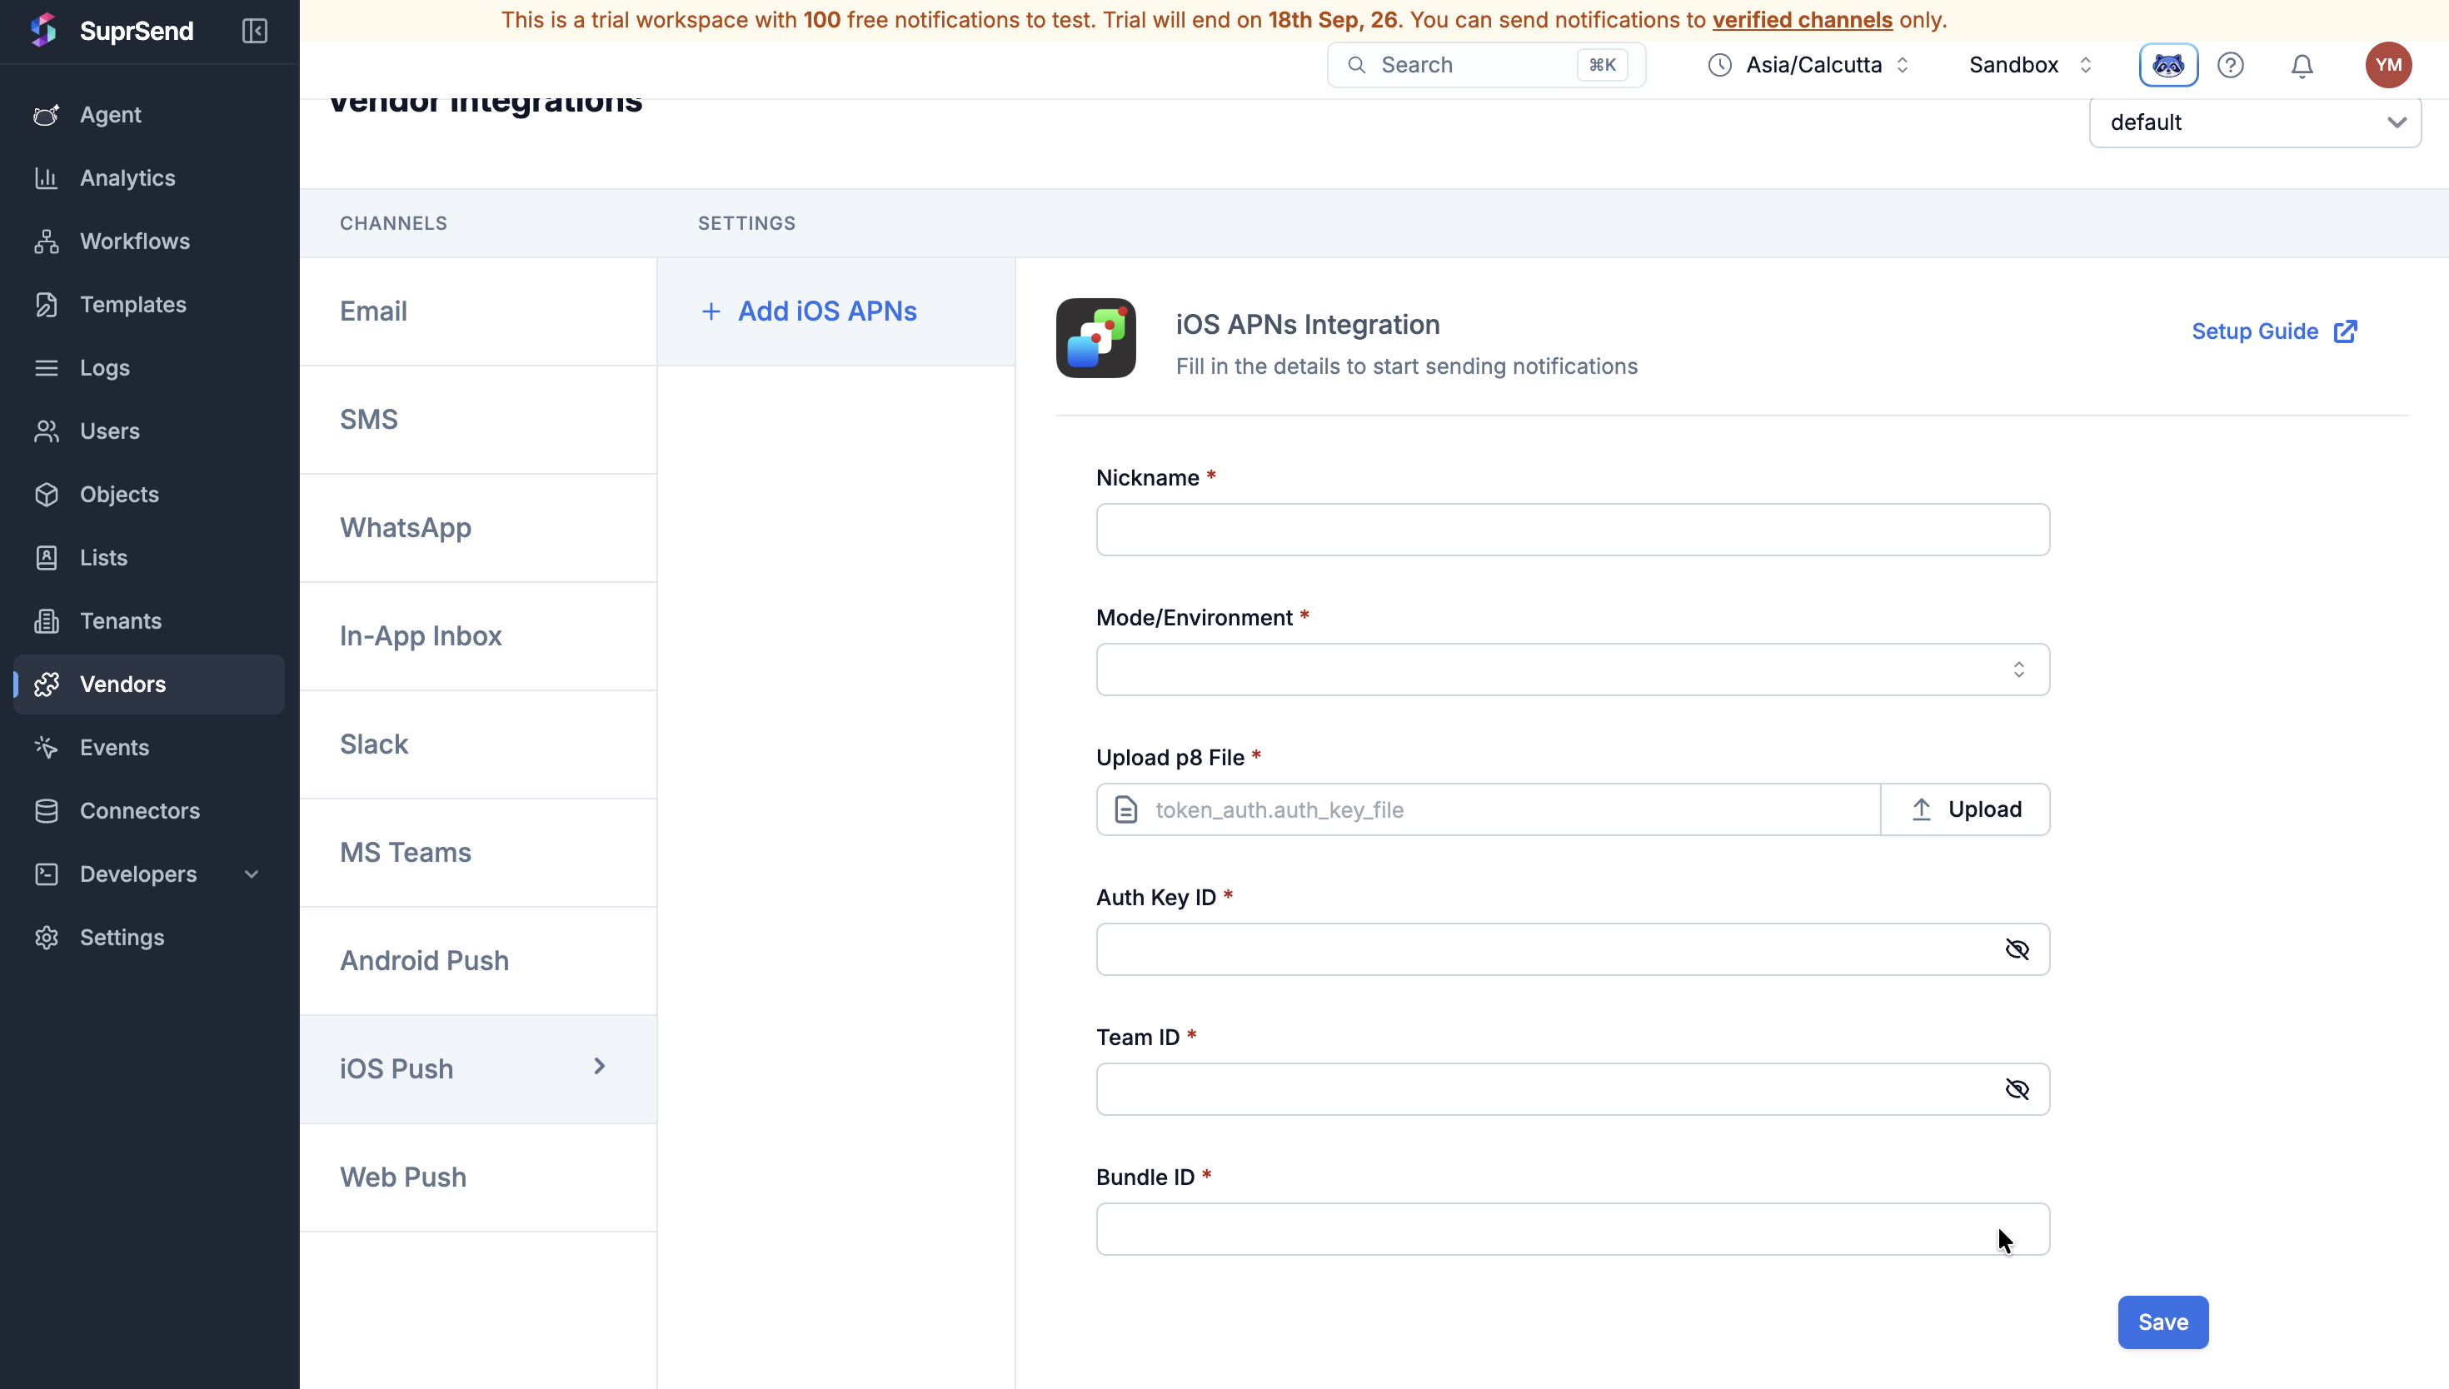Viewport: 2449px width, 1389px height.
Task: Open the Users page
Action: click(x=149, y=431)
